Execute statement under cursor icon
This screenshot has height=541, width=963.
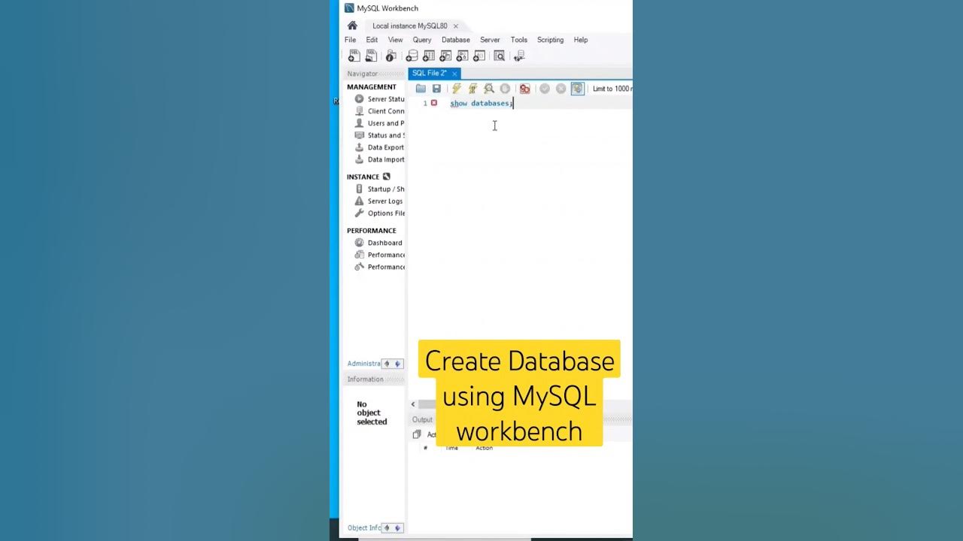tap(472, 89)
